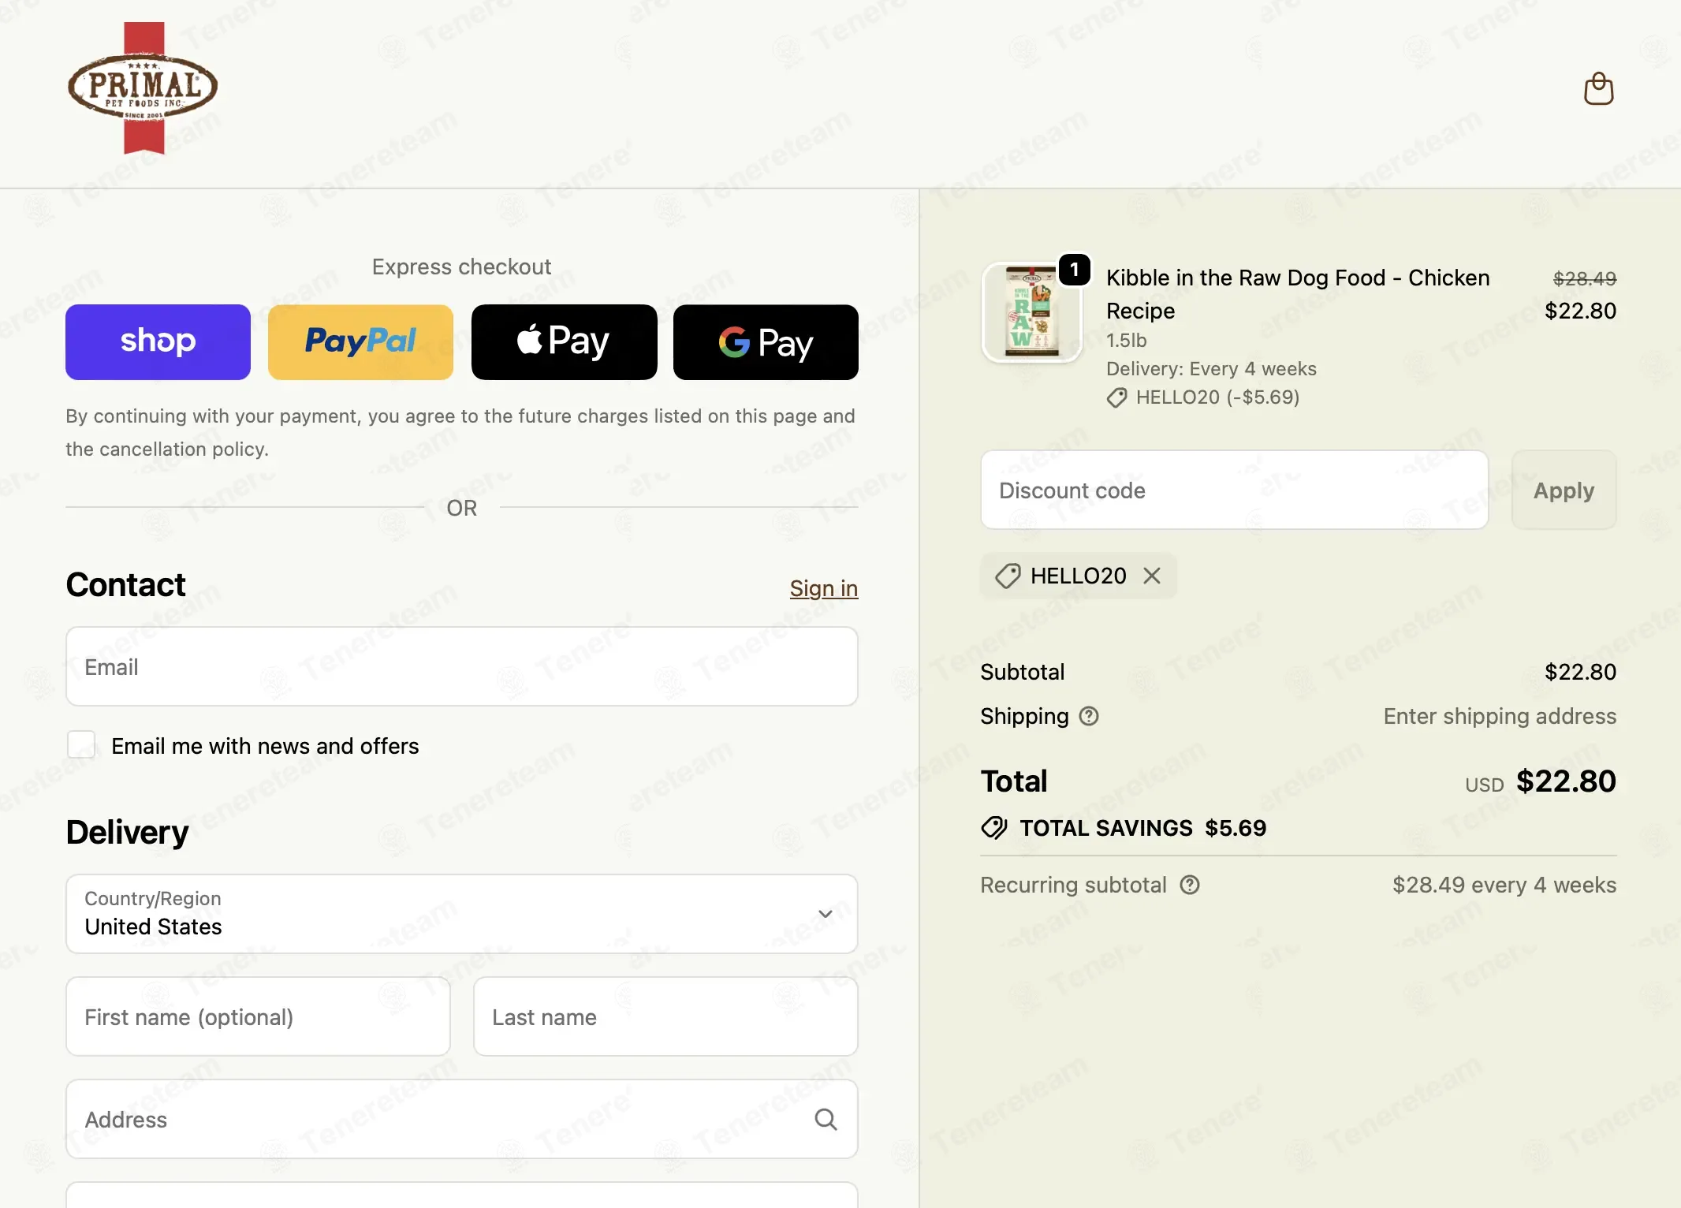Remove the HELLO20 discount code

pyautogui.click(x=1152, y=576)
